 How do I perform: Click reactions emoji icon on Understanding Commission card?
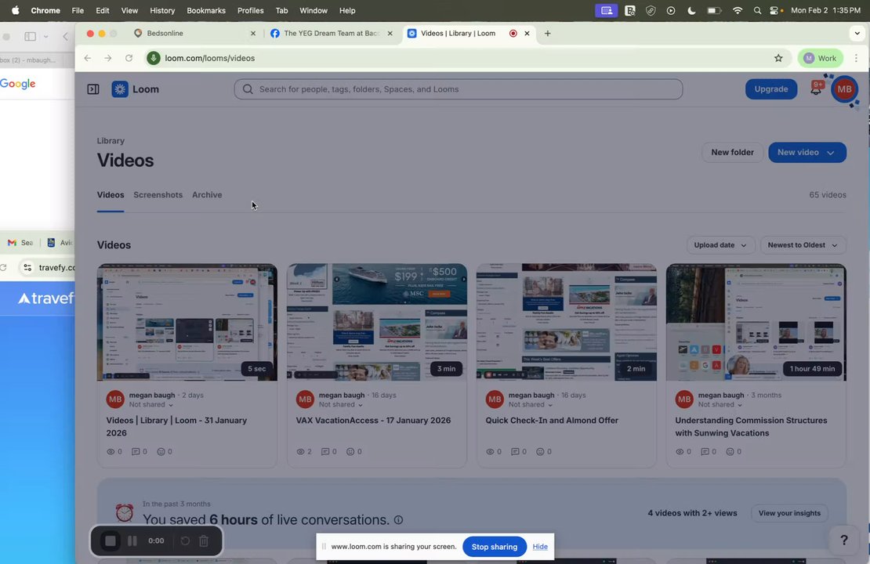[730, 451]
